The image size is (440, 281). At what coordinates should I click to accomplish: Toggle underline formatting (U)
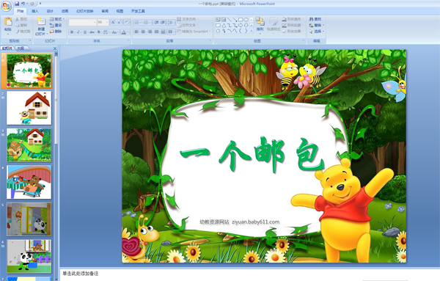pyautogui.click(x=85, y=32)
